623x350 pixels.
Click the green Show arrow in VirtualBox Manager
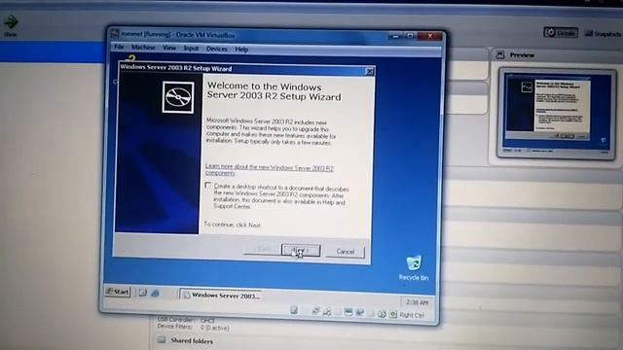tap(11, 21)
